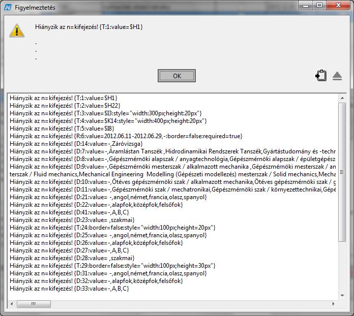Select log line ending T:1:value=$H1 in the list
354x316 pixels.
pos(64,98)
